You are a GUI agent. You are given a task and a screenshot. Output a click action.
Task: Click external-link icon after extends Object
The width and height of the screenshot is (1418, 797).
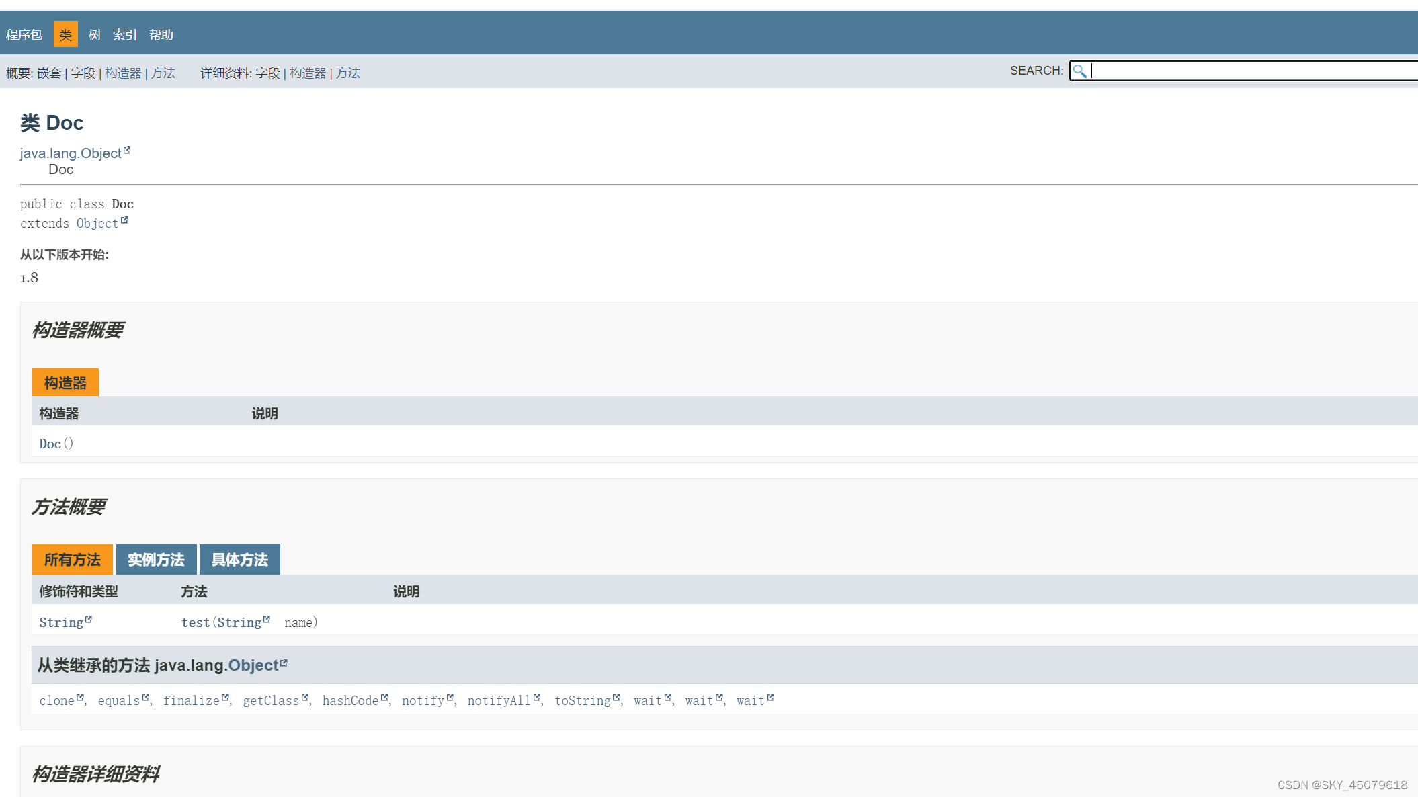124,220
